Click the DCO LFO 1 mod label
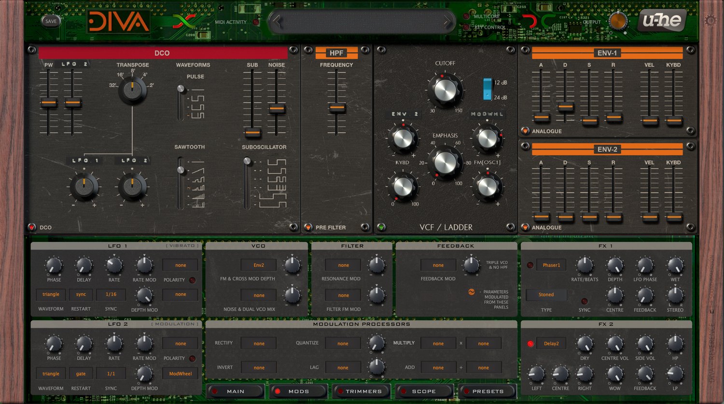This screenshot has width=724, height=404. point(85,160)
